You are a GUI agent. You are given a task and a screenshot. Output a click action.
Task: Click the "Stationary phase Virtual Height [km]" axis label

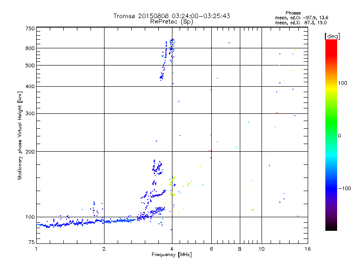(19, 136)
